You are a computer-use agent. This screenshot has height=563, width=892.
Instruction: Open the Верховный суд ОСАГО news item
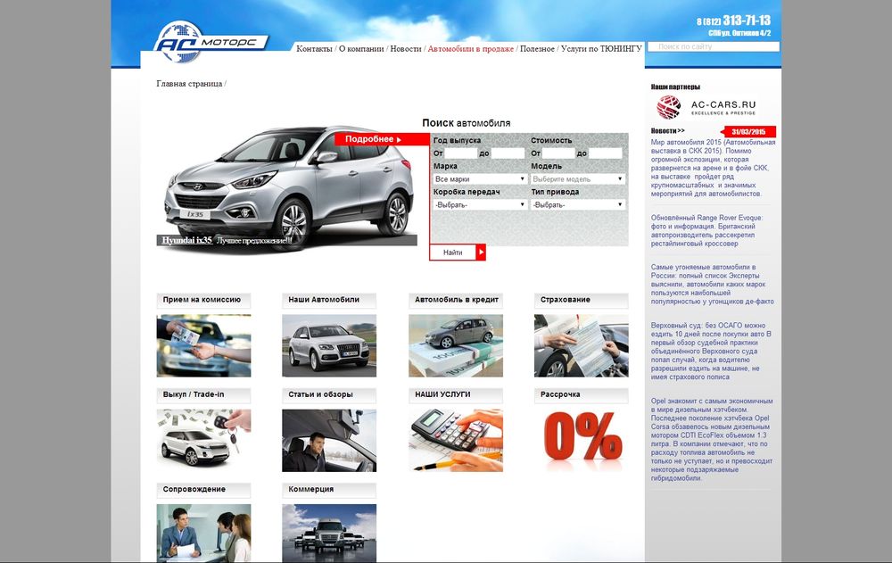pyautogui.click(x=711, y=352)
